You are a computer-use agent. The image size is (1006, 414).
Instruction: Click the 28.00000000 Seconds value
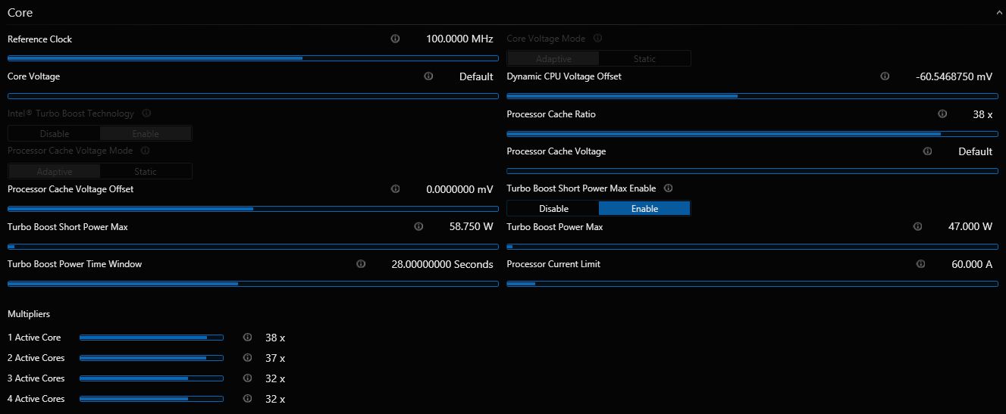click(443, 264)
